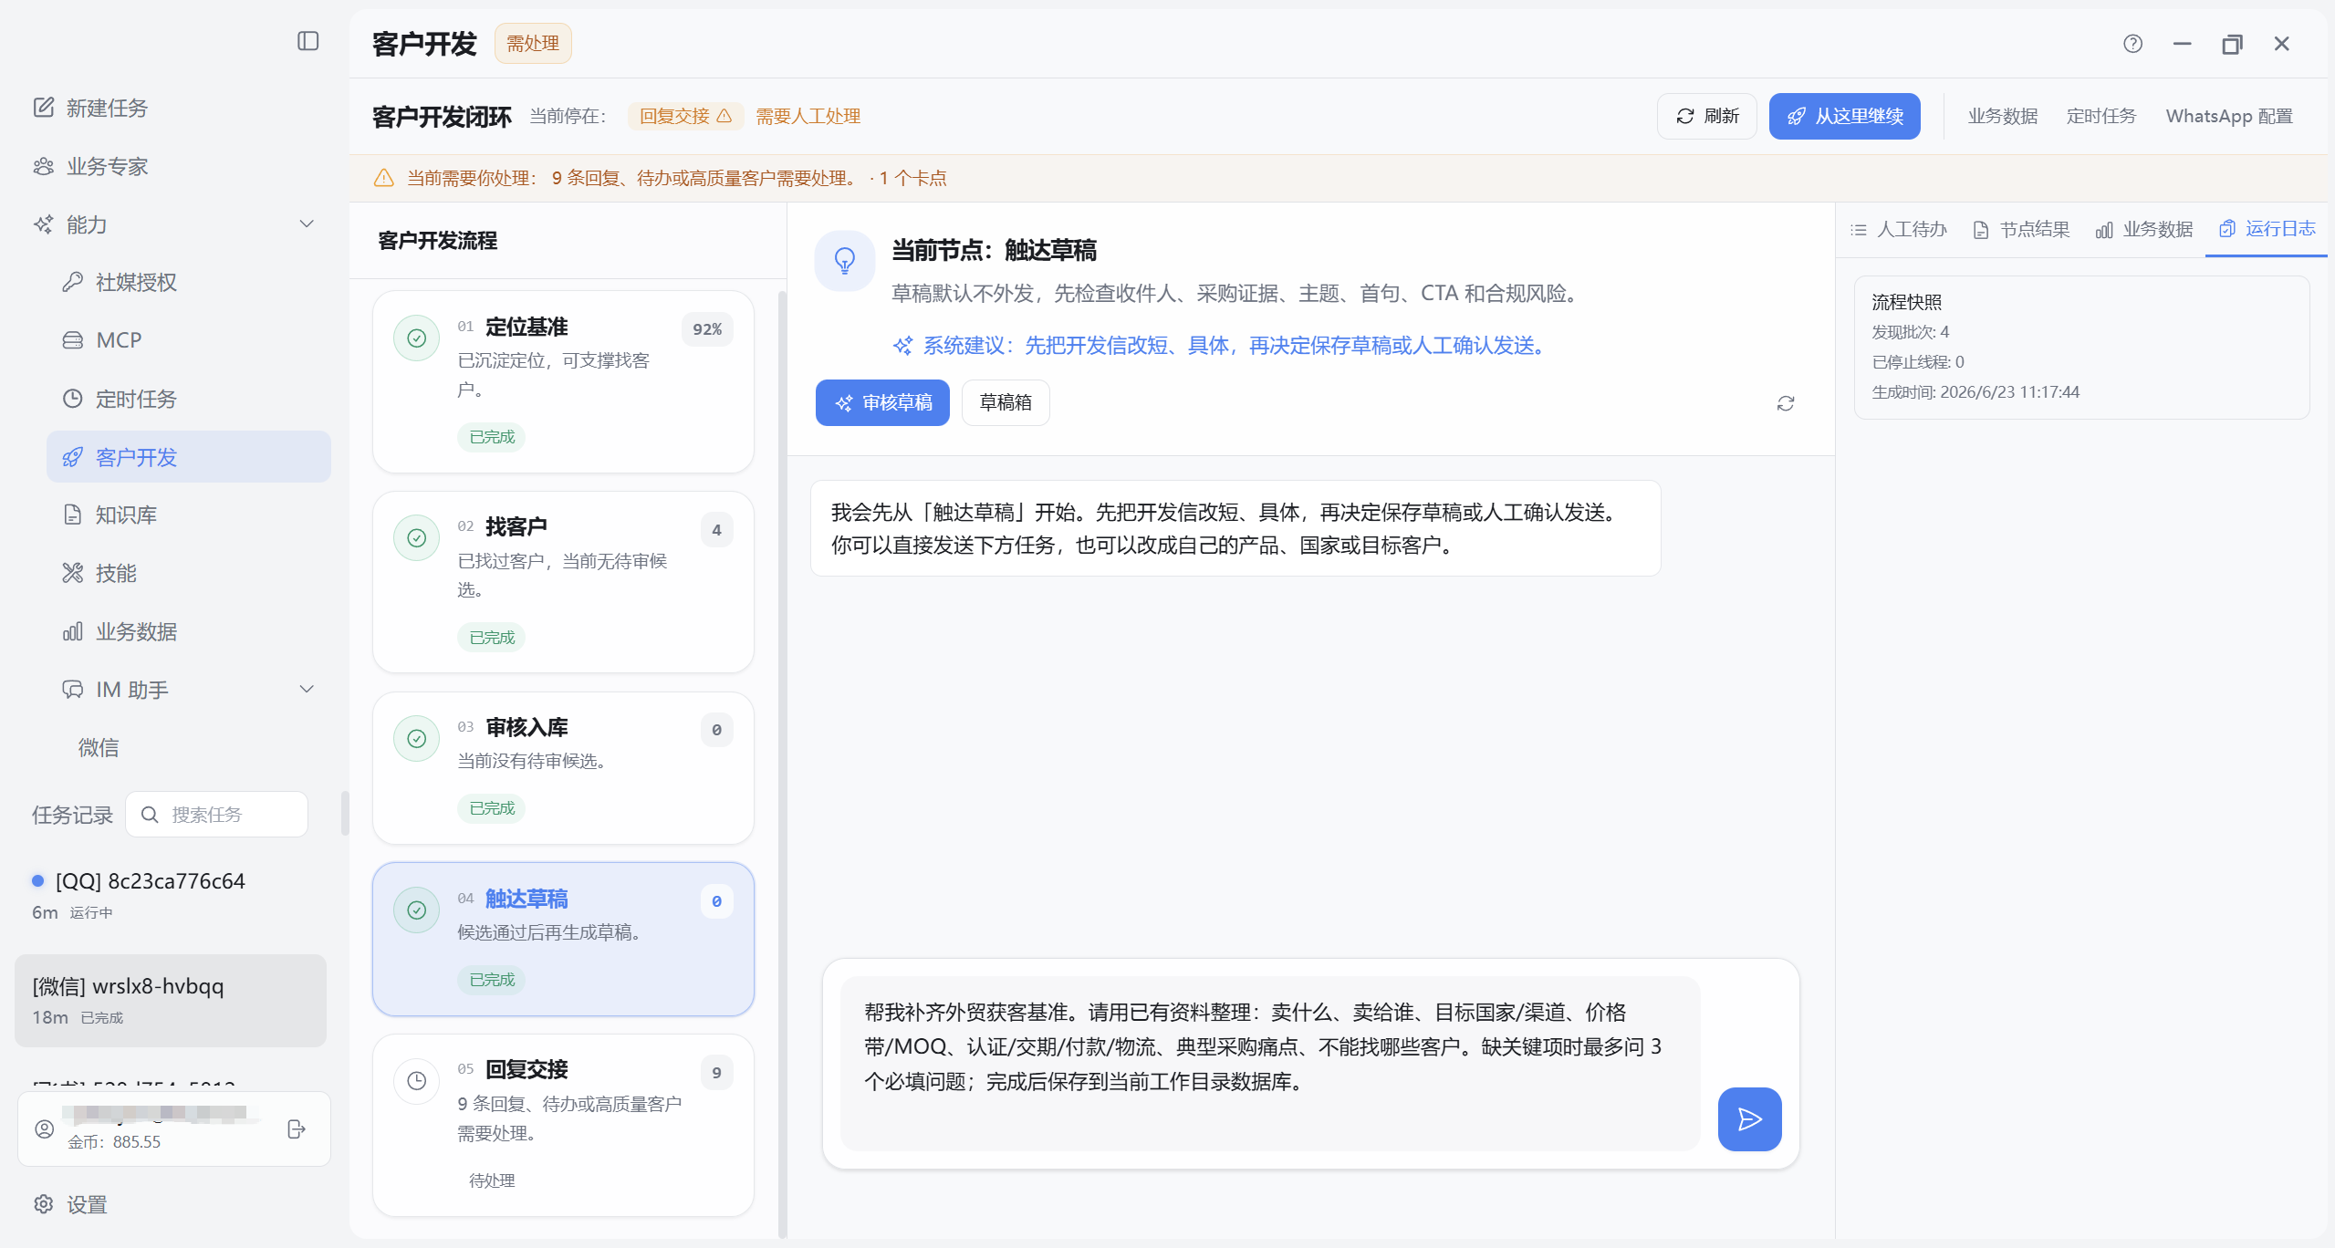This screenshot has width=2335, height=1248.
Task: Click the check-circle icon of 审核入库
Action: (x=416, y=739)
